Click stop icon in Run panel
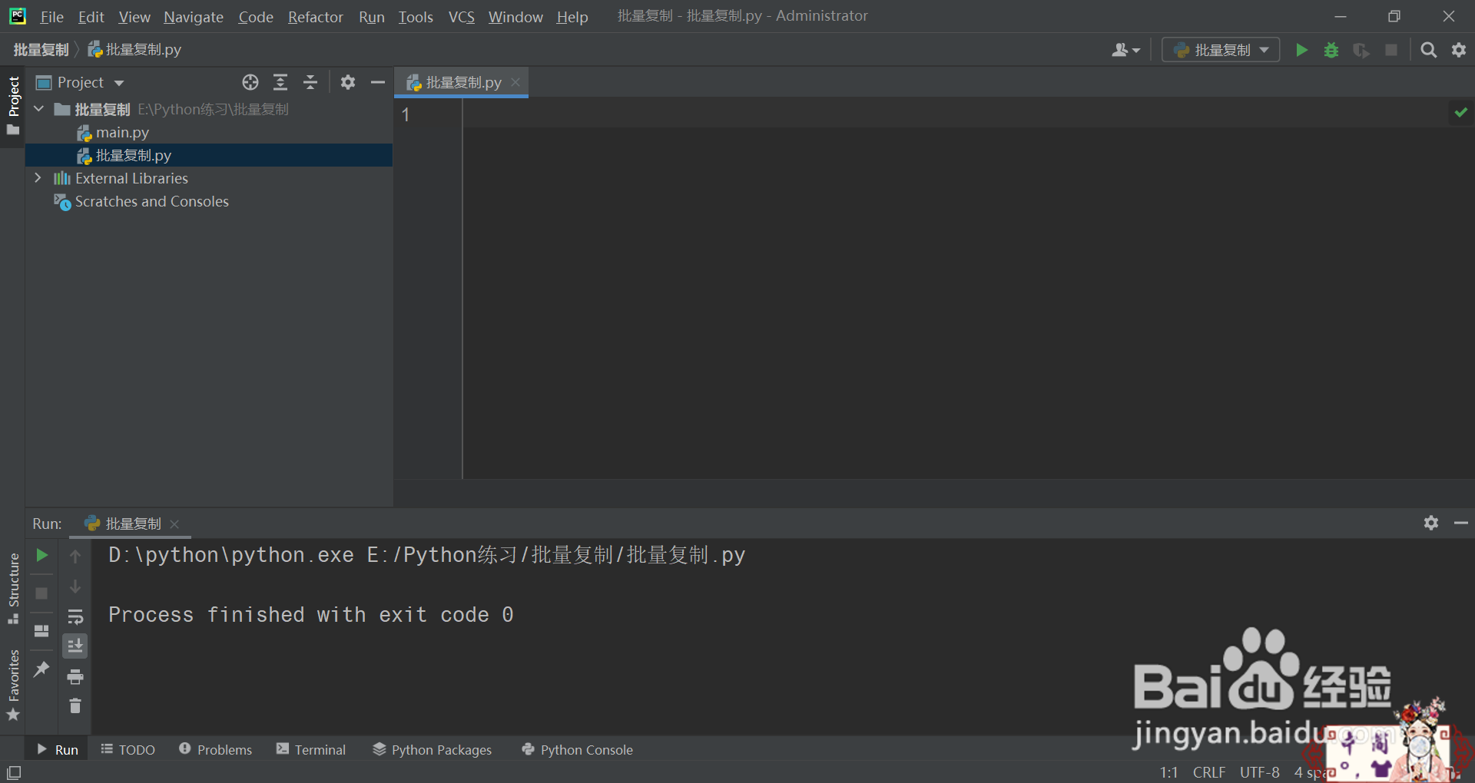The height and width of the screenshot is (783, 1475). tap(41, 593)
